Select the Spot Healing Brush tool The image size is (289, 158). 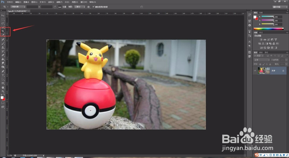pos(3,39)
